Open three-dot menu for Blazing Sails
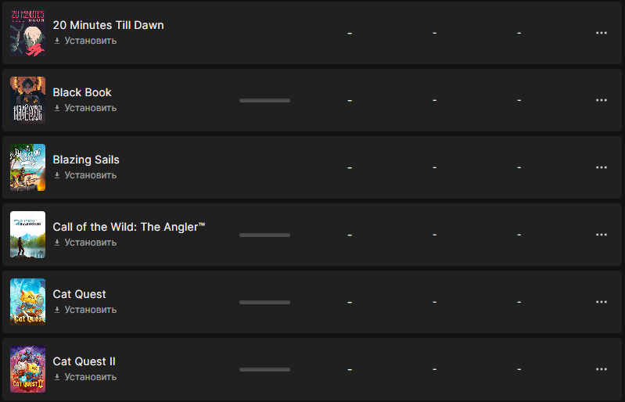 (x=601, y=167)
